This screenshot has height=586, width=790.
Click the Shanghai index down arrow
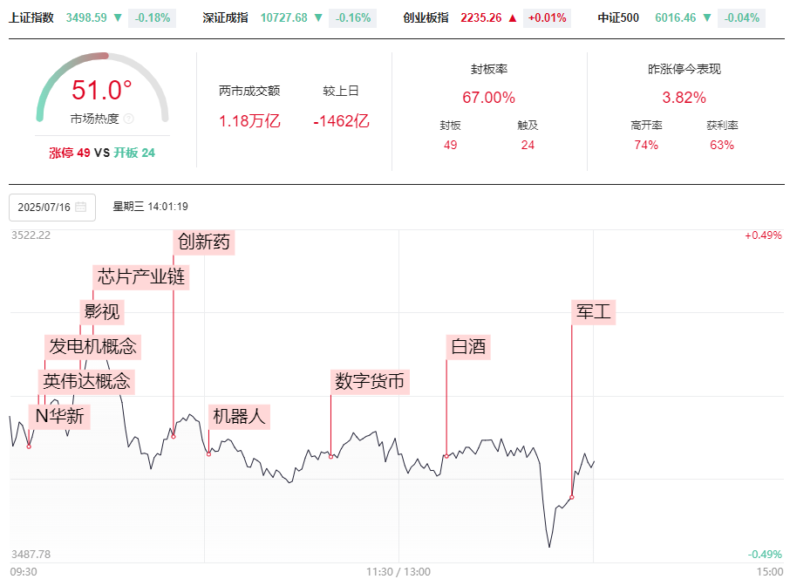pyautogui.click(x=118, y=17)
